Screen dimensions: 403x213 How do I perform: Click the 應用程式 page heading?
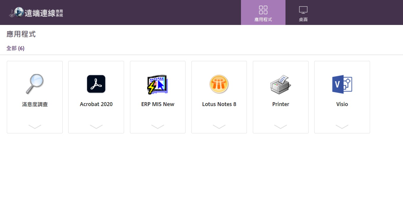coord(21,34)
